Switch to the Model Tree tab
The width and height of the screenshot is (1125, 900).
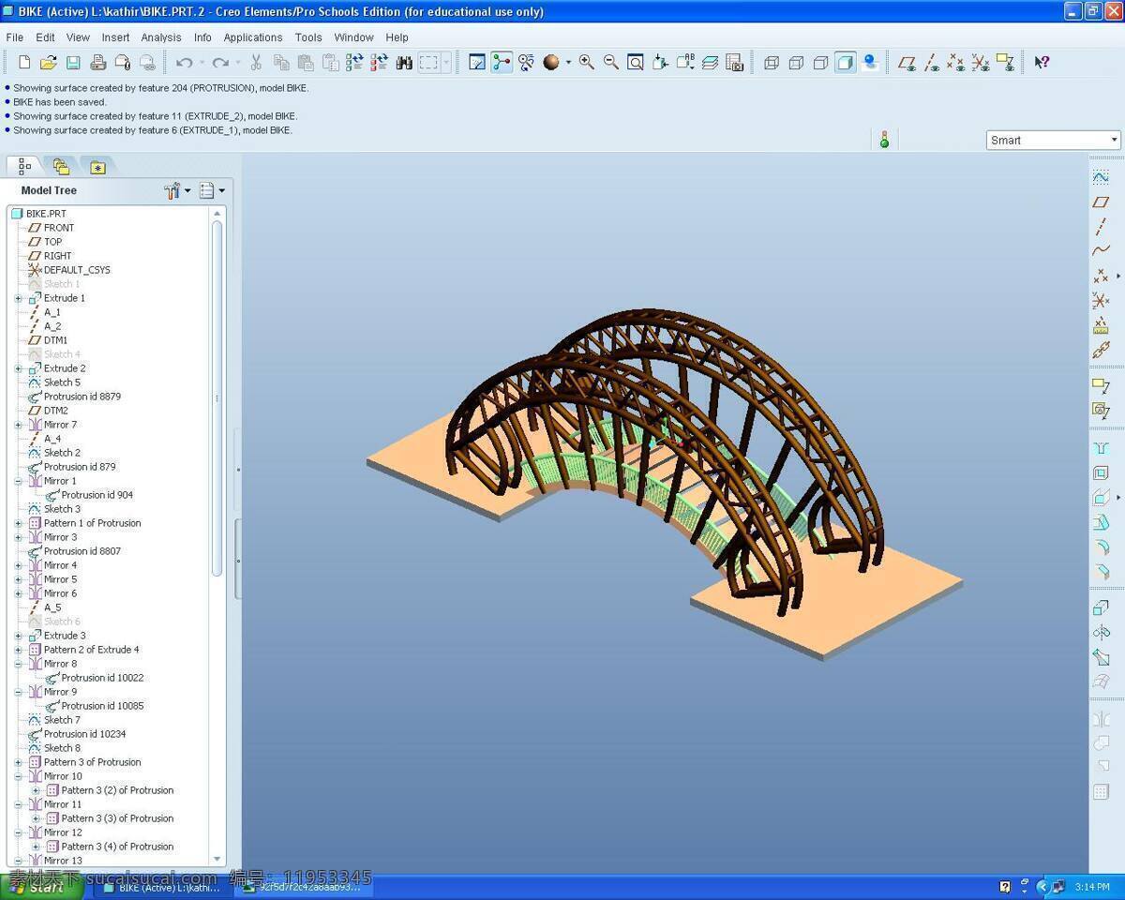pos(24,166)
